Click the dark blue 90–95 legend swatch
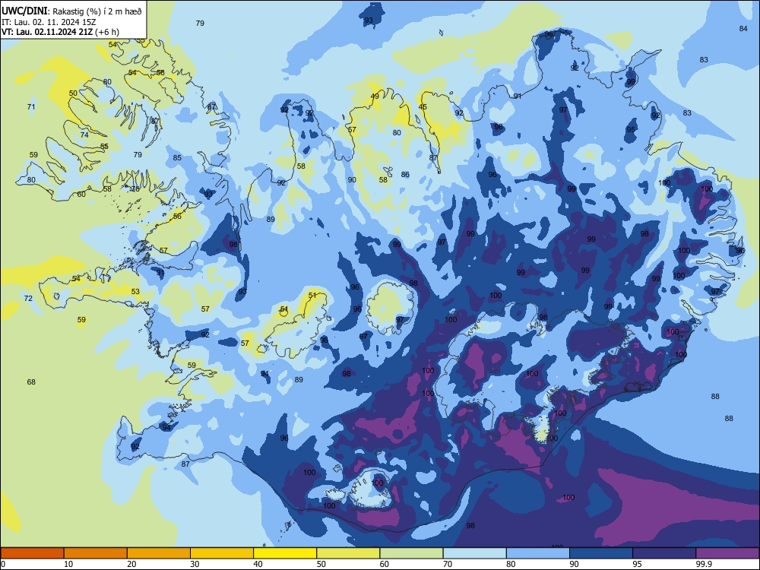 coord(601,553)
